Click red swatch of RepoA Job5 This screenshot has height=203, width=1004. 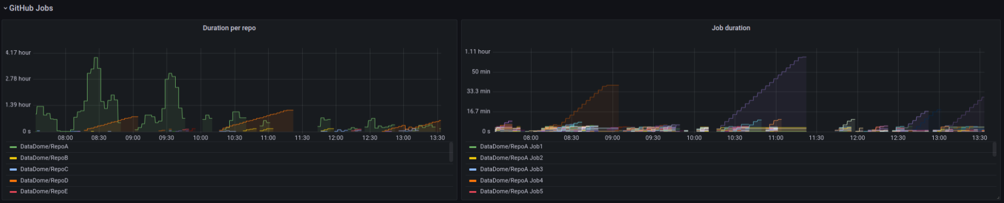pos(473,192)
